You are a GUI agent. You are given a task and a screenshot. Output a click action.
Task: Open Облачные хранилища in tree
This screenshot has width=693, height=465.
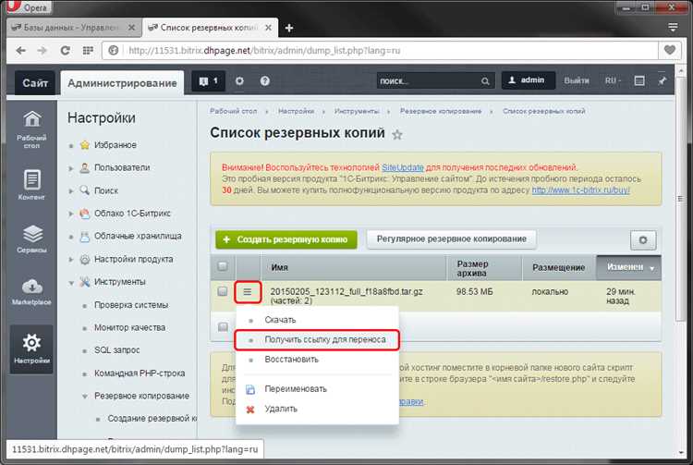138,236
